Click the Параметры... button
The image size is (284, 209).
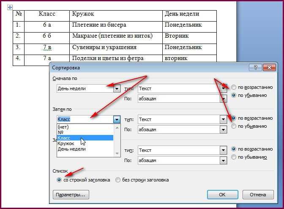71,195
